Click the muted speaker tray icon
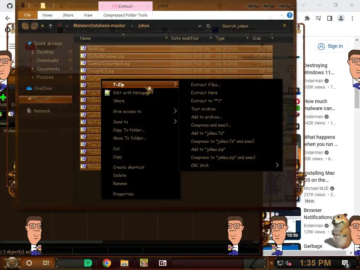 [x=288, y=263]
